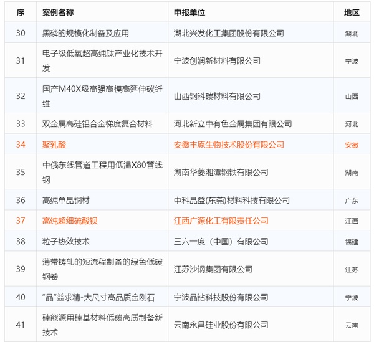Click region cell 江西
Image resolution: width=374 pixels, height=342 pixels.
pos(352,221)
